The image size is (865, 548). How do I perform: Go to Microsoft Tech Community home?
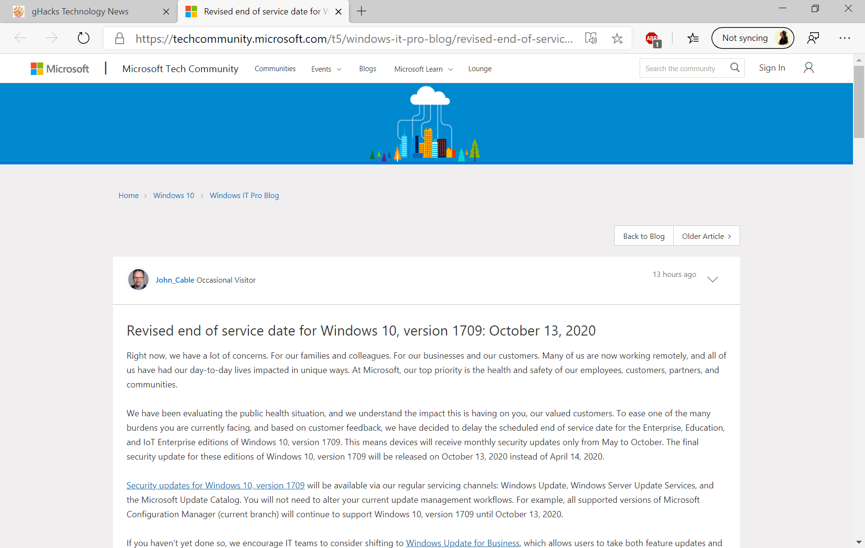180,69
